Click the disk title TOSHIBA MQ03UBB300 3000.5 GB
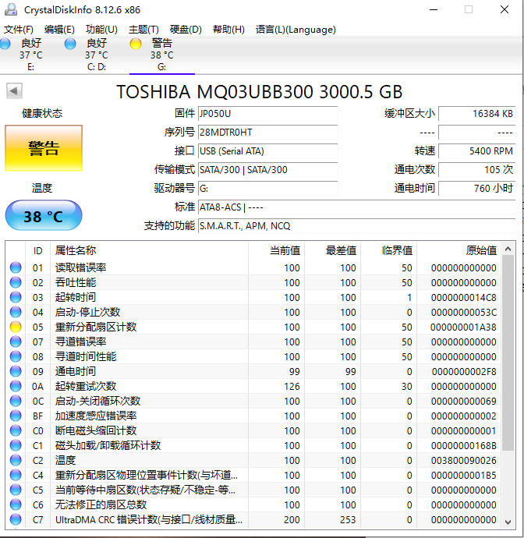 (x=260, y=91)
